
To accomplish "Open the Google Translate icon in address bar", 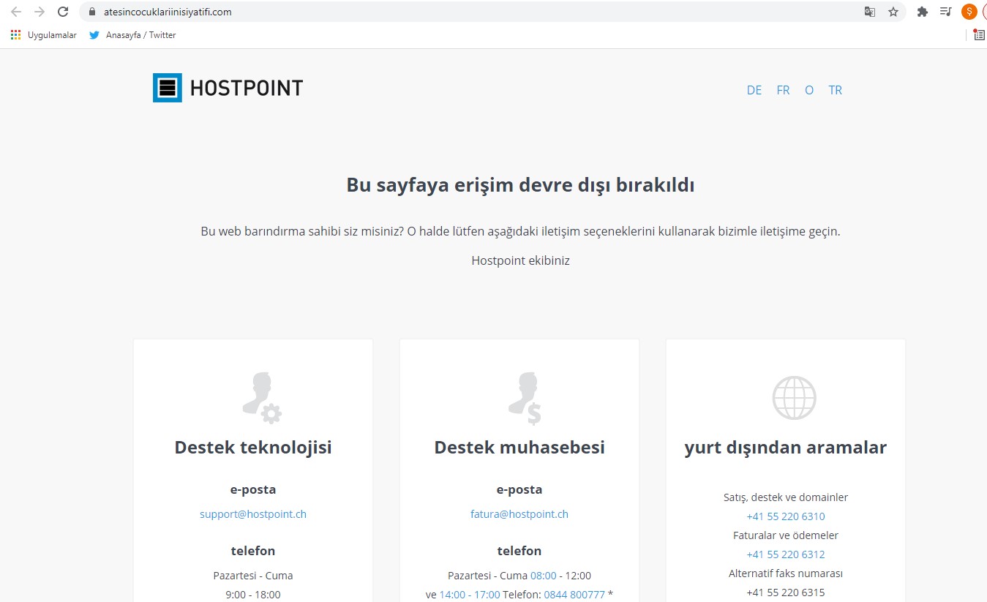I will click(x=869, y=12).
